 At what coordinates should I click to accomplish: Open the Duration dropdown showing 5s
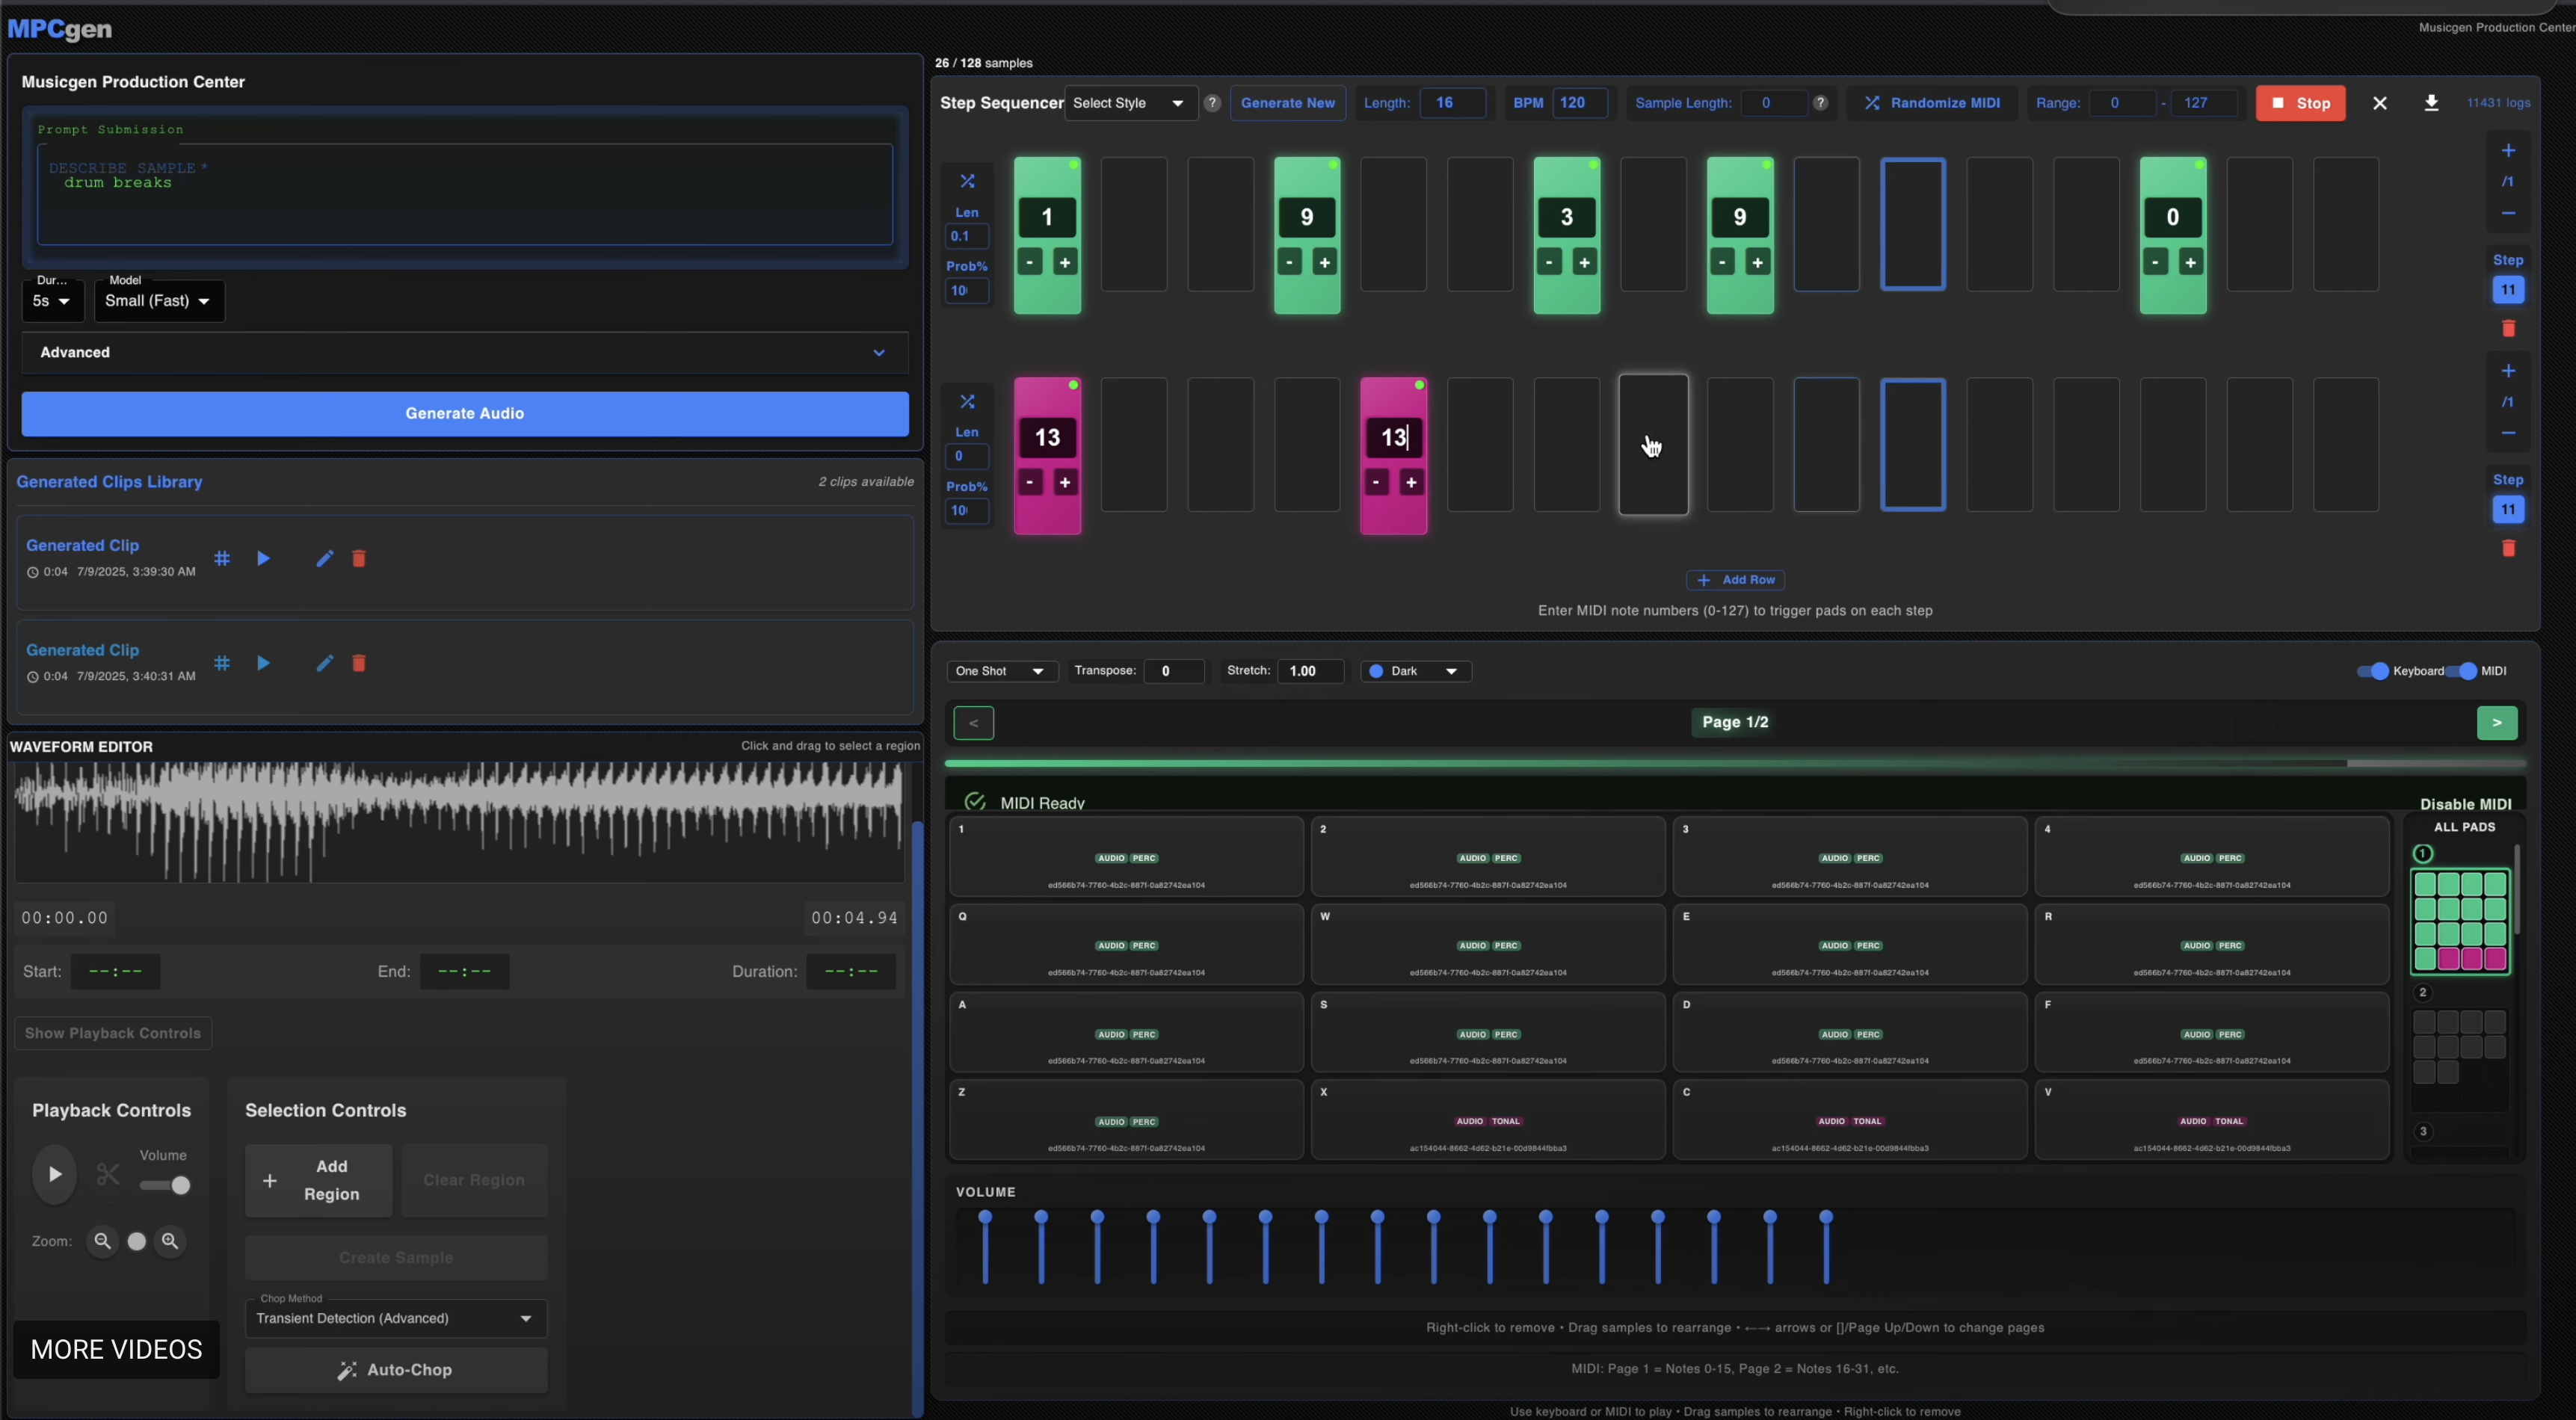52,301
